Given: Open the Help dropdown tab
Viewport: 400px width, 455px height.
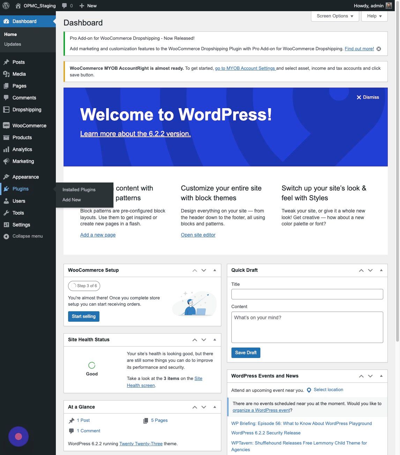Looking at the screenshot, I should coord(375,16).
